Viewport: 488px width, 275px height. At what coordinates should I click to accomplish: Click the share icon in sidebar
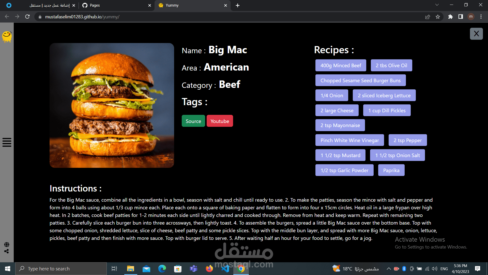click(x=7, y=251)
